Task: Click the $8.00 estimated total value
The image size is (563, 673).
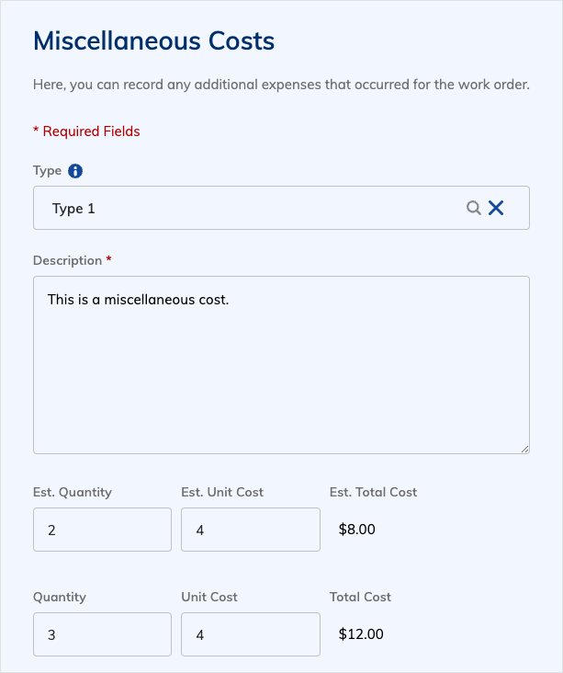Action: coord(356,530)
